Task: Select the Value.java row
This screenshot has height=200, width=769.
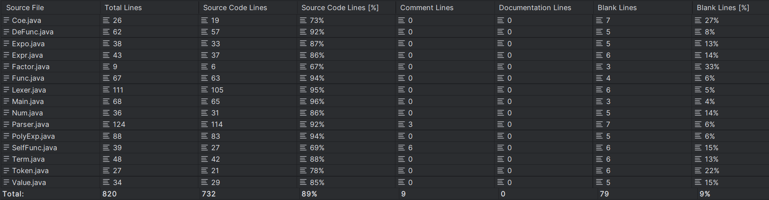Action: (x=384, y=182)
